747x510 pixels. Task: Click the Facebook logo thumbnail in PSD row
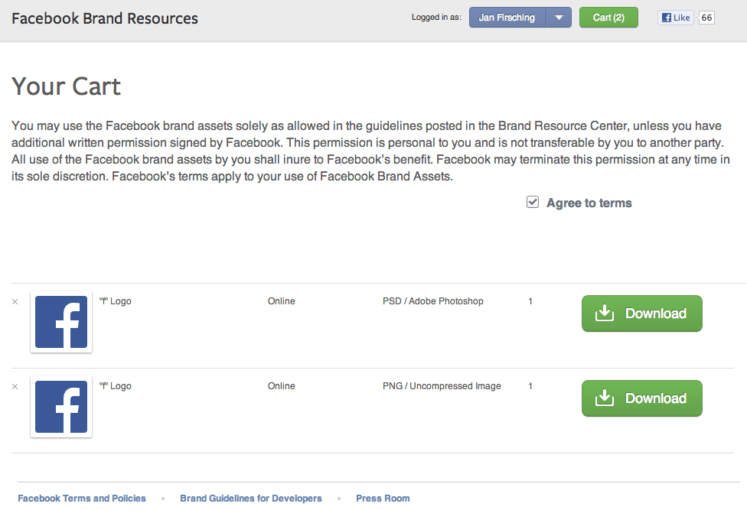coord(61,322)
